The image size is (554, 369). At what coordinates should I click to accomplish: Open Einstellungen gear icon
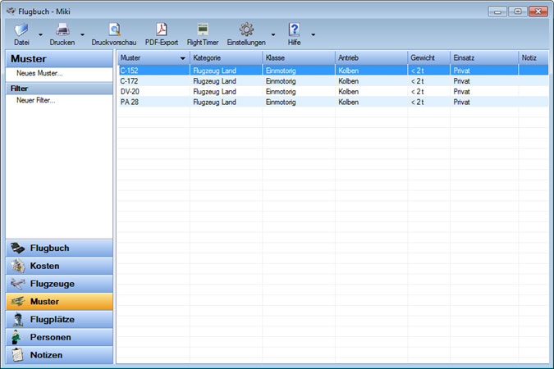click(x=246, y=30)
